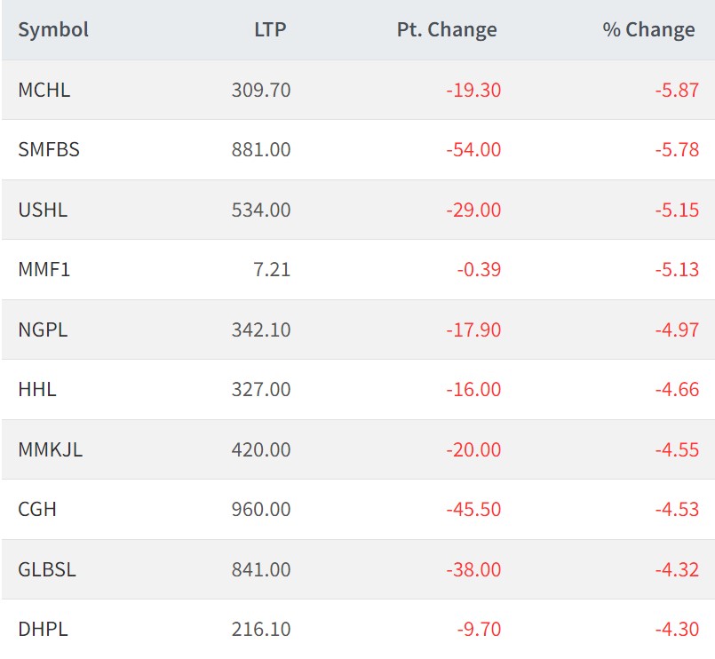
Task: Select the 7.21 LTP value of MMF1
Action: point(273,269)
